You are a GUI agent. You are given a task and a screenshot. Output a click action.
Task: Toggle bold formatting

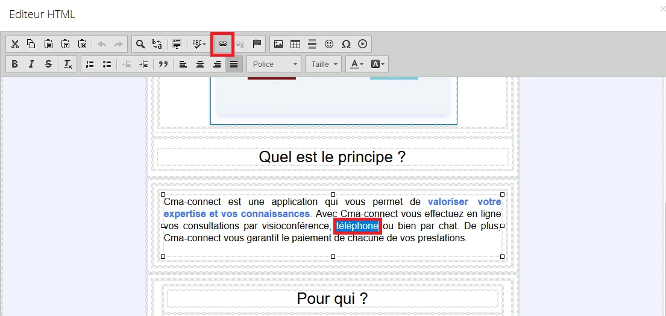coord(15,64)
